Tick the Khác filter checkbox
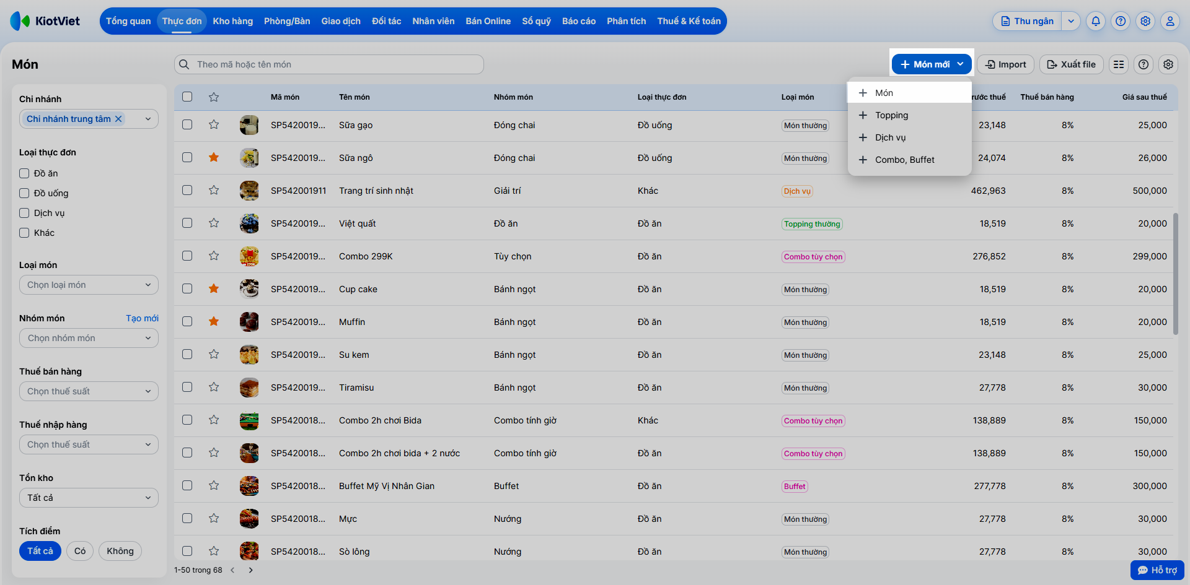Screen dimensions: 1190x585 [24, 233]
